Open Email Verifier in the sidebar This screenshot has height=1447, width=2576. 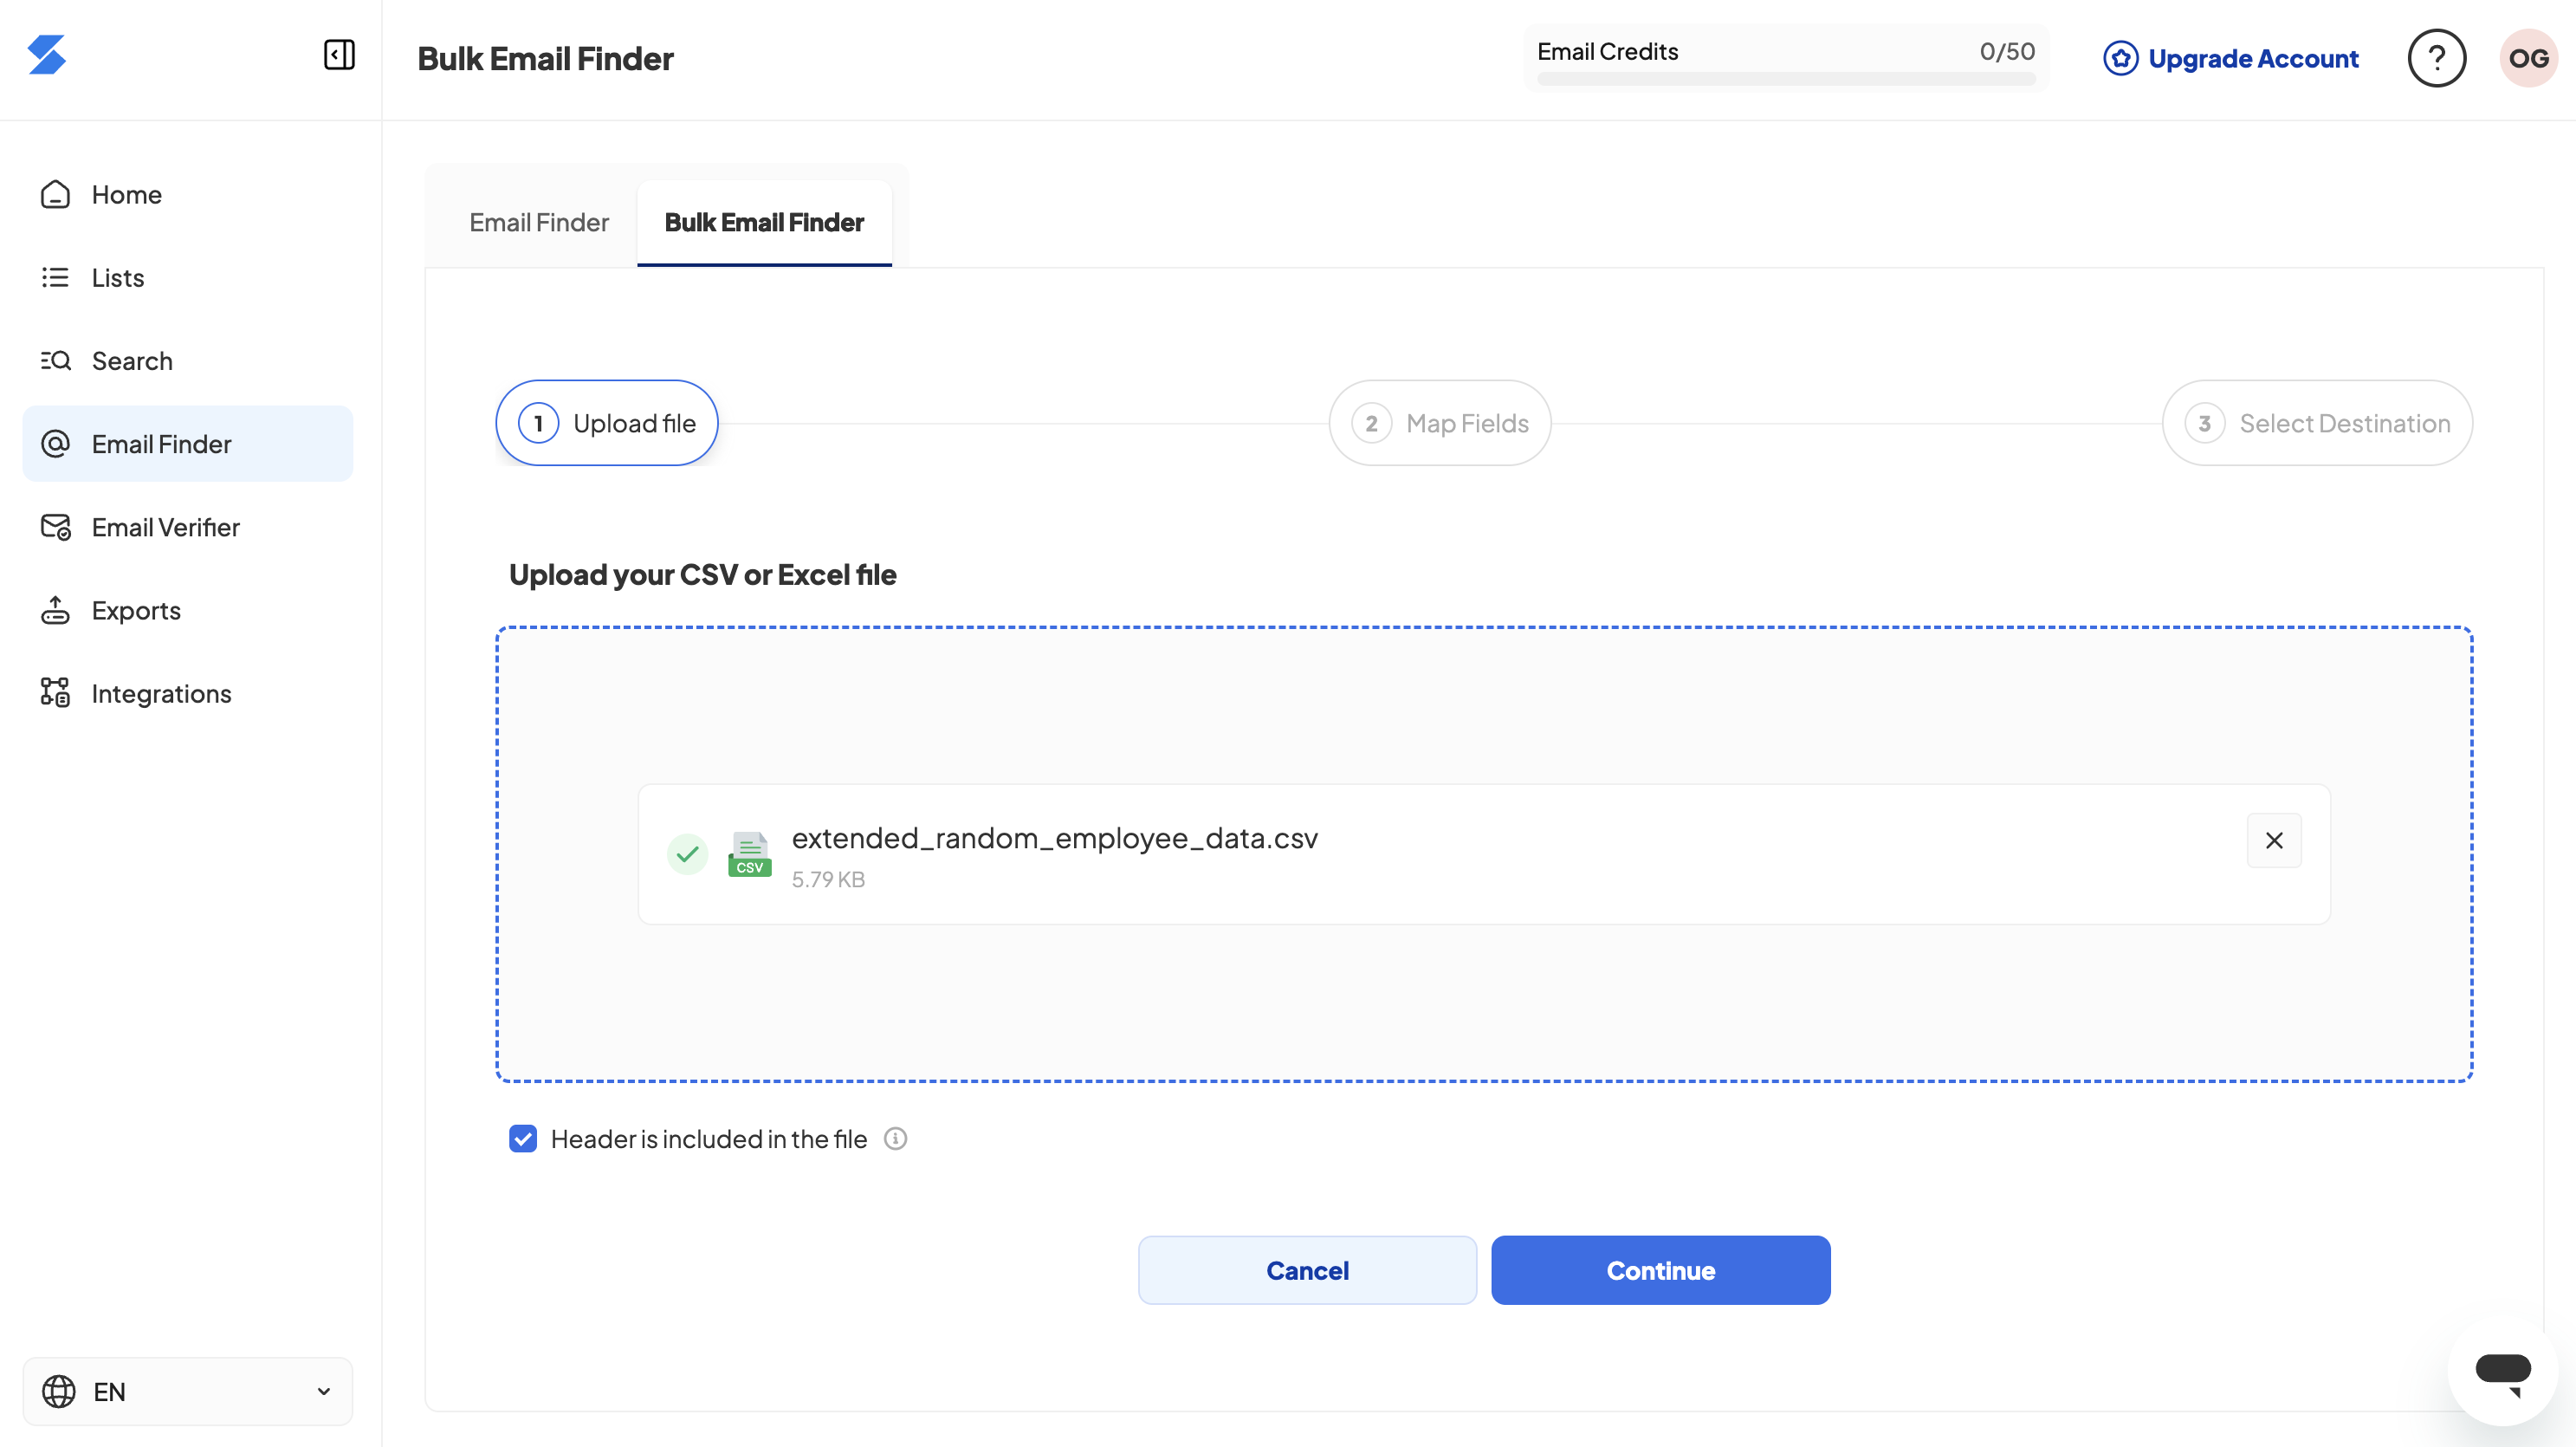(188, 527)
